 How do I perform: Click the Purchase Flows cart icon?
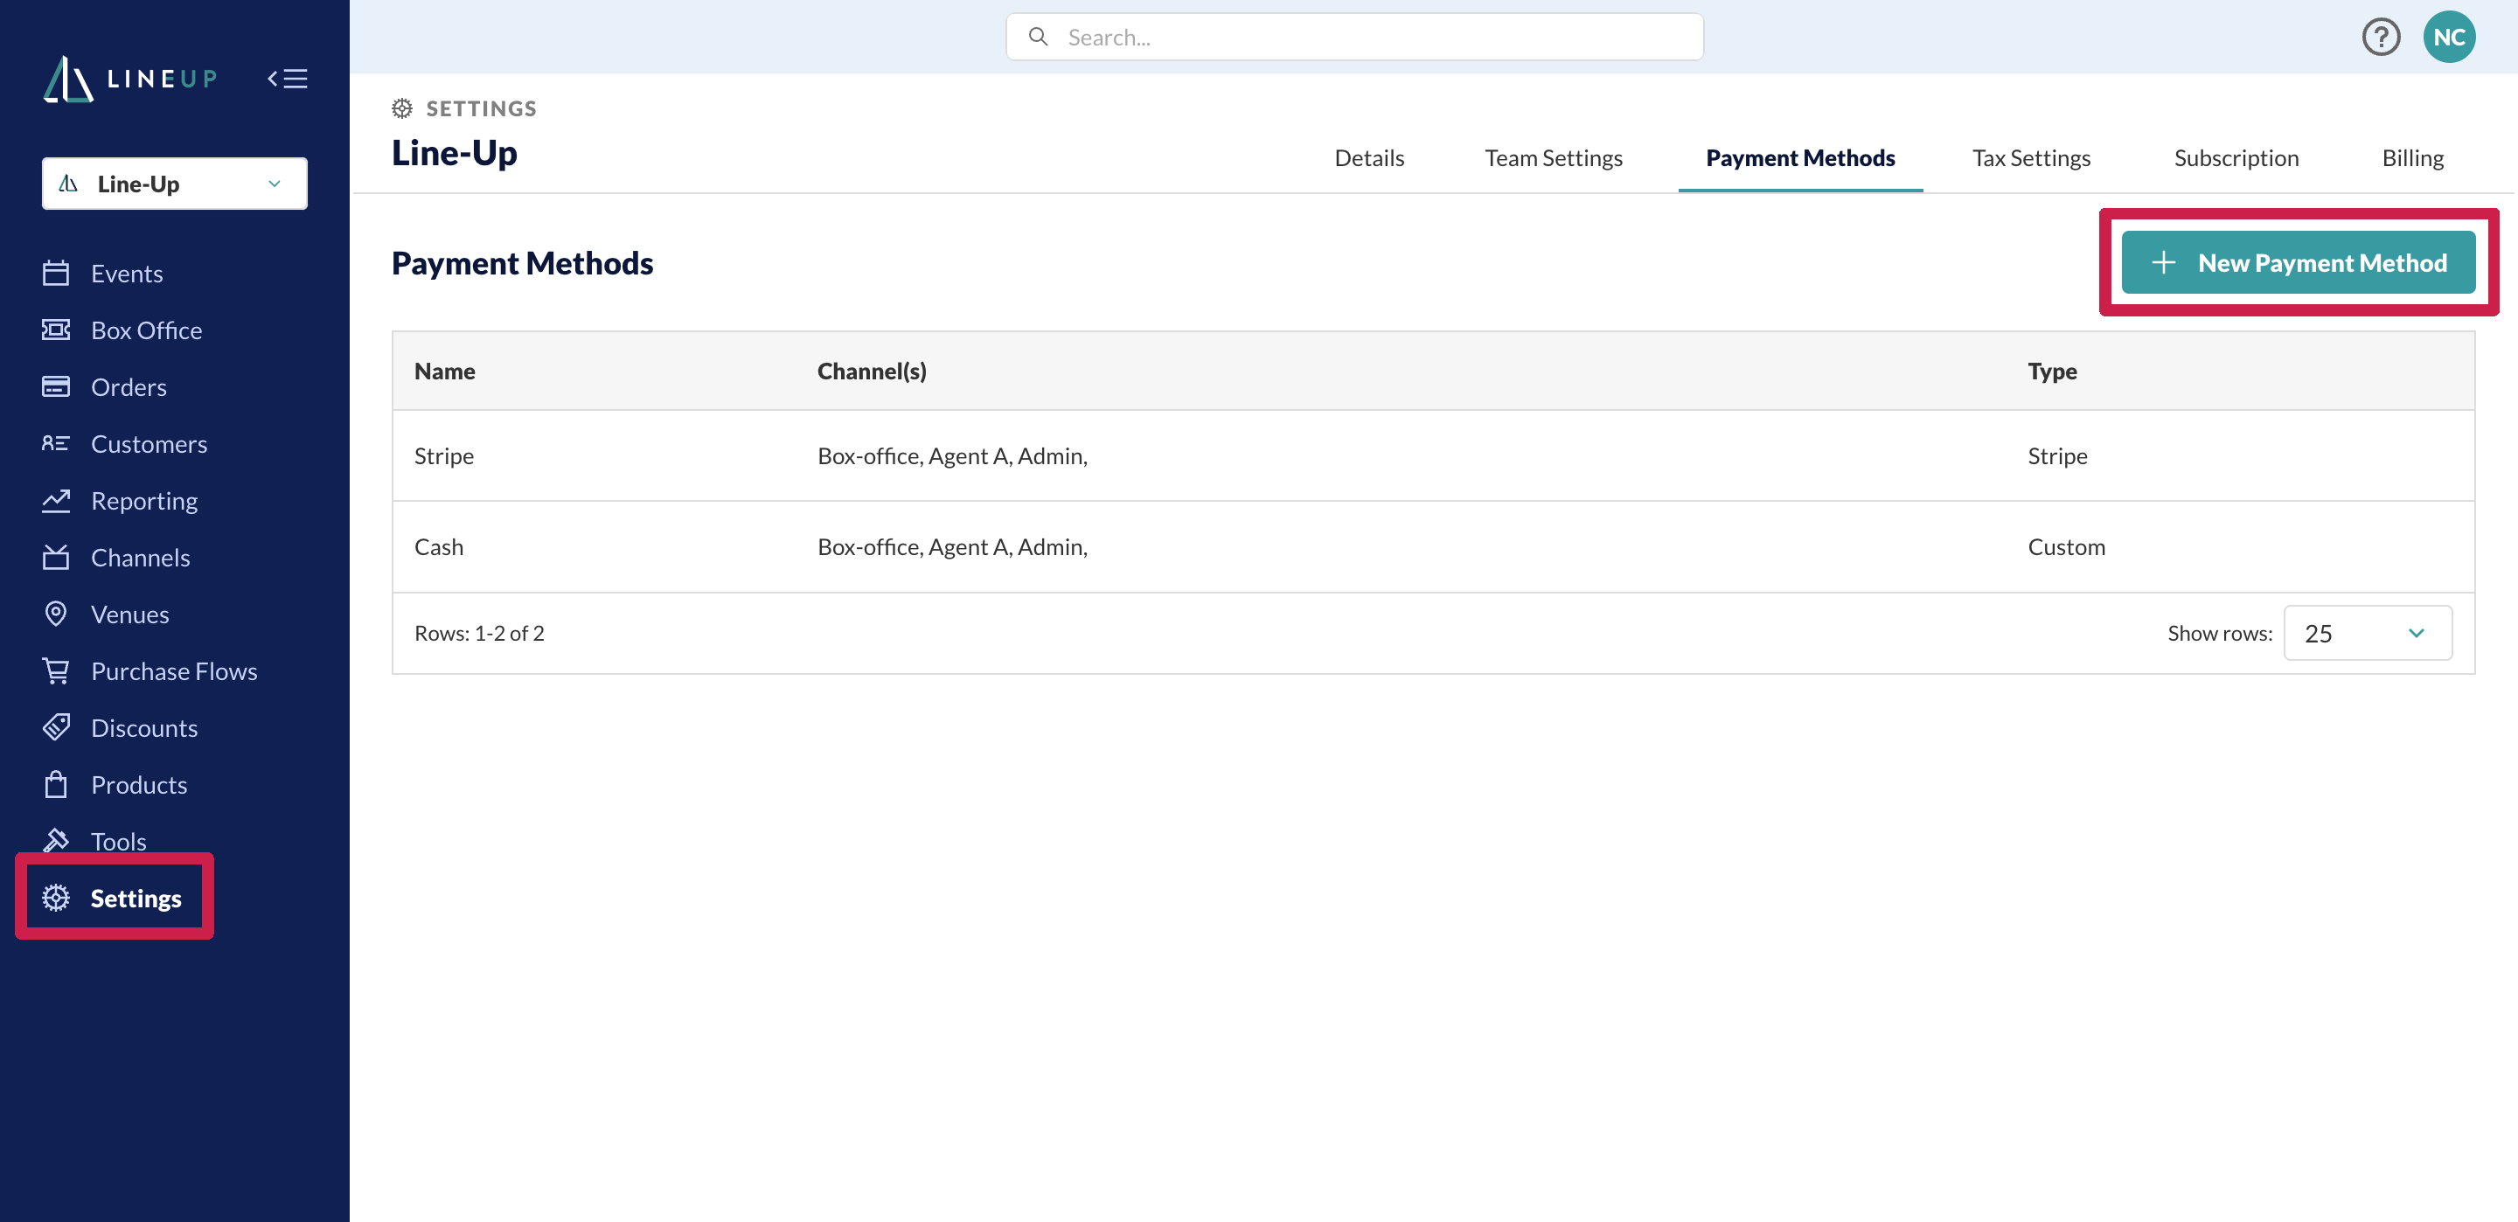(56, 670)
